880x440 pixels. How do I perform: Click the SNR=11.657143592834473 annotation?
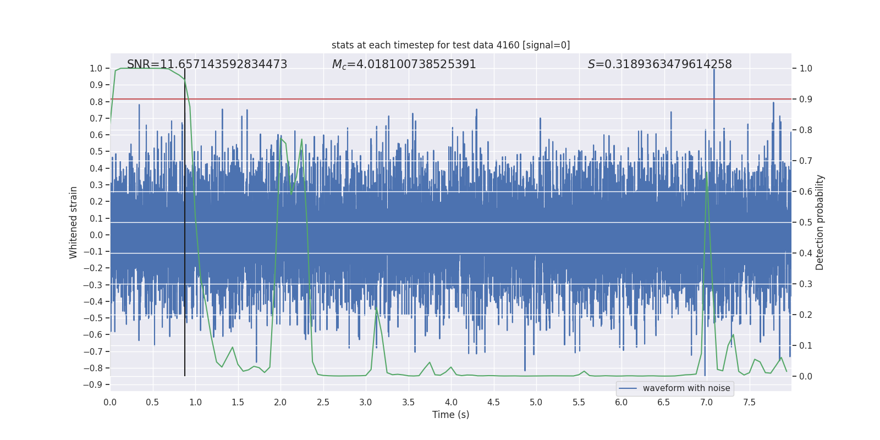(207, 64)
